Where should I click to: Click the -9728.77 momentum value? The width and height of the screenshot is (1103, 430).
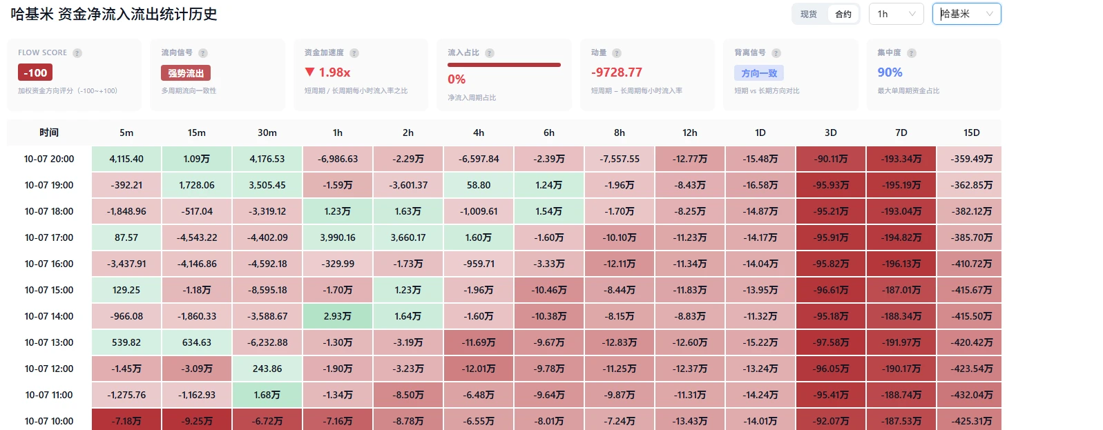[x=617, y=72]
